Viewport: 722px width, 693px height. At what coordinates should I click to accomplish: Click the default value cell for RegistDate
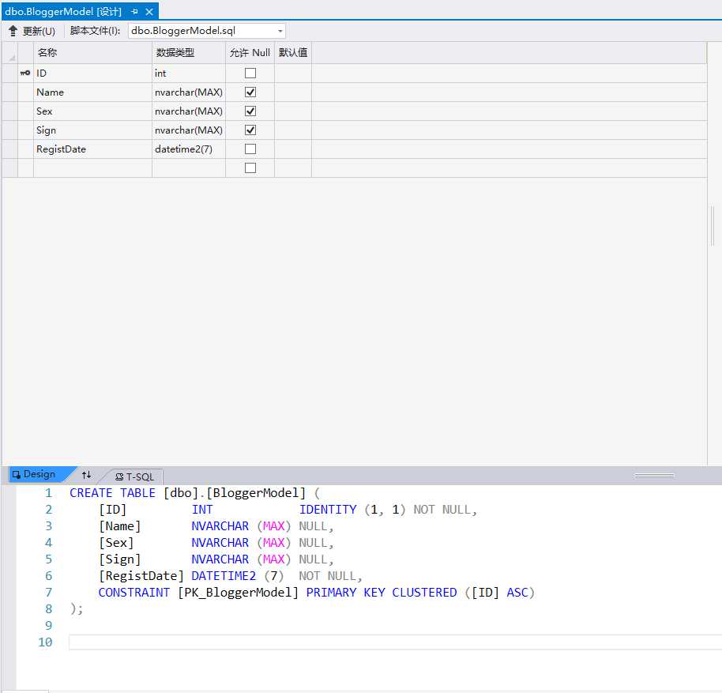point(293,149)
